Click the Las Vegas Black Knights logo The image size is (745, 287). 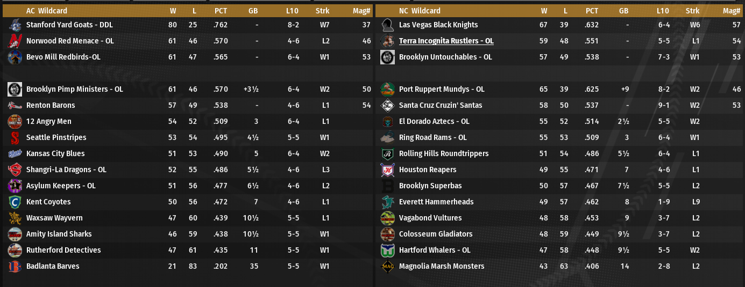click(x=387, y=25)
